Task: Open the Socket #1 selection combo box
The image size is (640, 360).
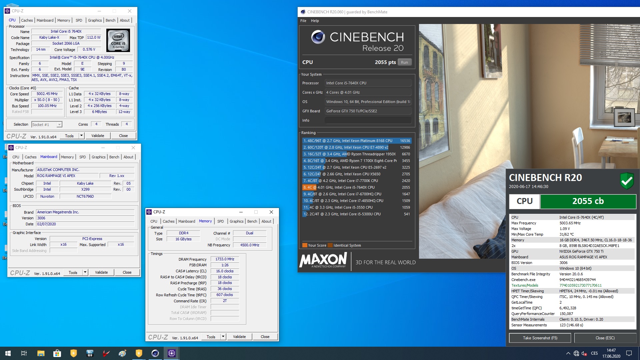Action: point(47,125)
